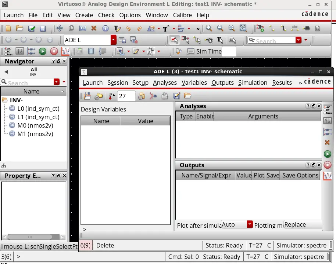The image size is (336, 264).
Task: Open the Check menu
Action: click(106, 15)
